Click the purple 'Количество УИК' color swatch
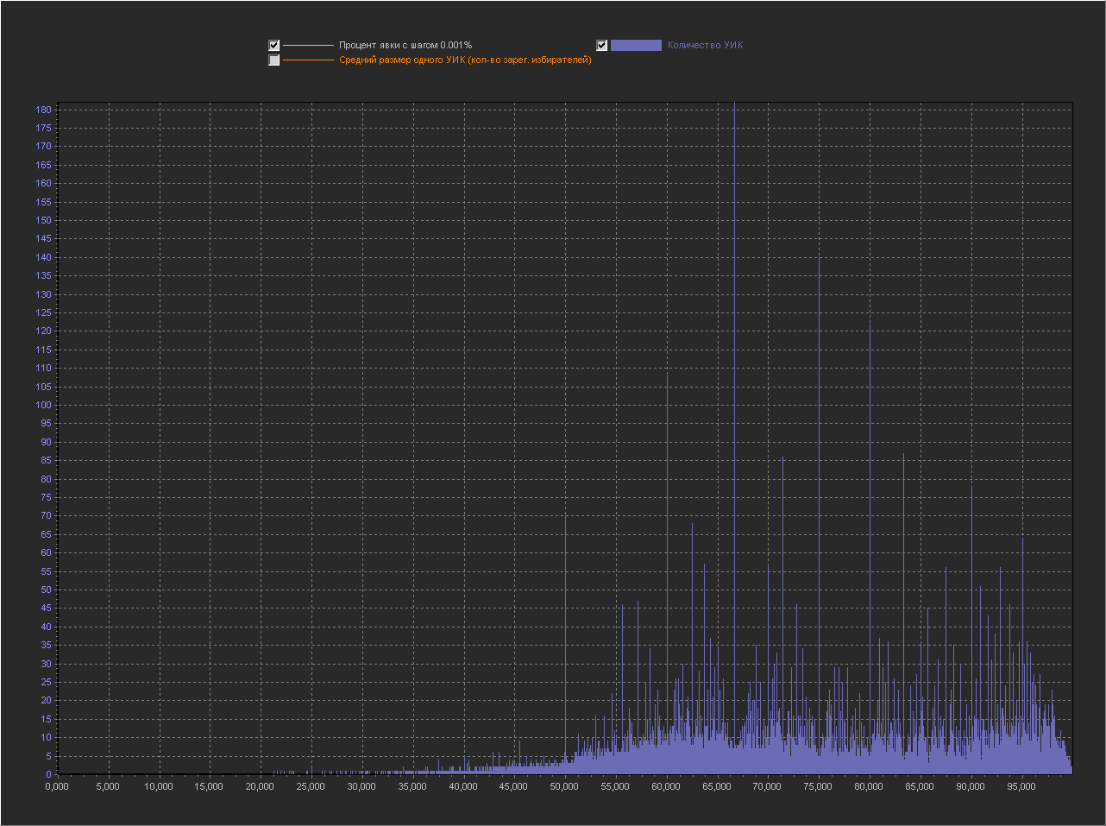Image resolution: width=1106 pixels, height=826 pixels. coord(636,45)
